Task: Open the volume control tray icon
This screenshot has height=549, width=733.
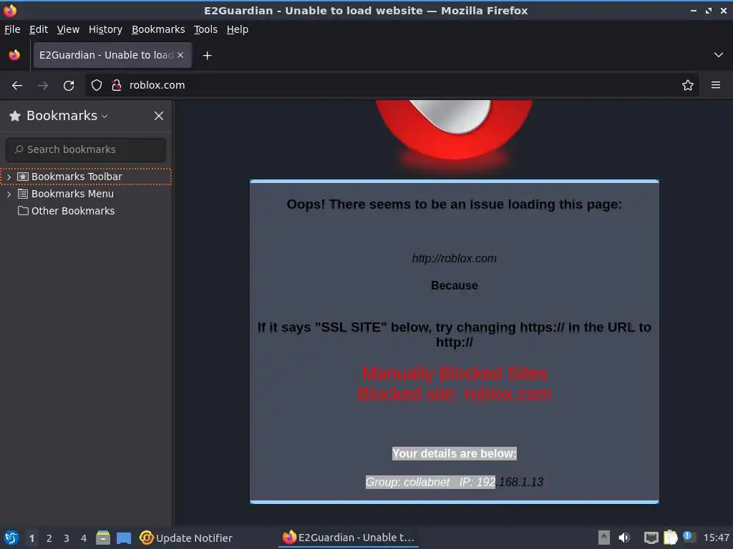Action: pos(624,538)
